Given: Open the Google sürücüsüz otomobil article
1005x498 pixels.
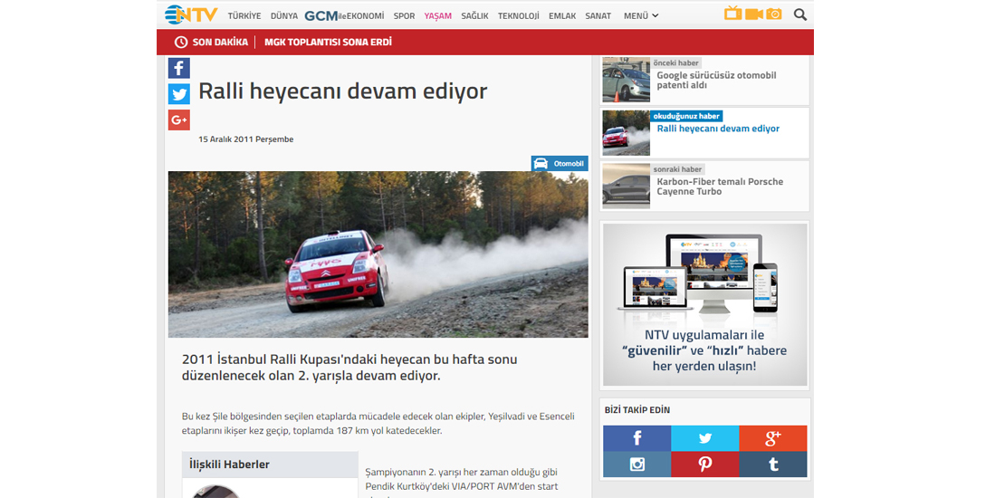Looking at the screenshot, I should pos(716,81).
